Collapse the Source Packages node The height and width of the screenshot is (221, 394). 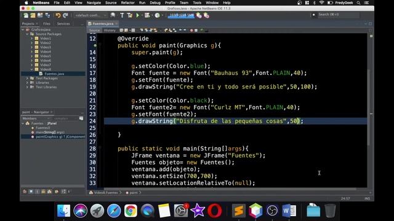27,34
